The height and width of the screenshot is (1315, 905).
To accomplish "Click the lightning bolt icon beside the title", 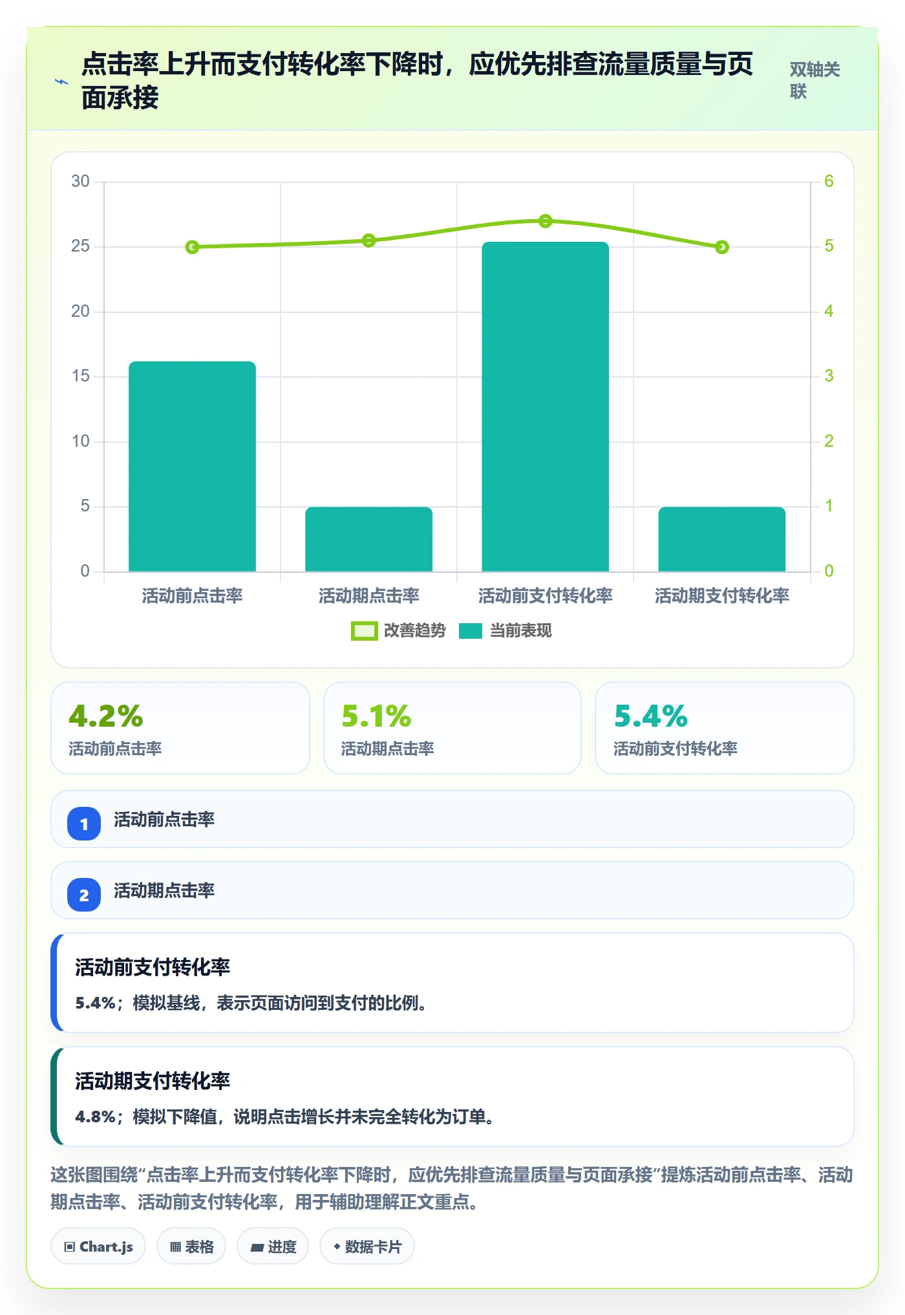I will tap(61, 81).
